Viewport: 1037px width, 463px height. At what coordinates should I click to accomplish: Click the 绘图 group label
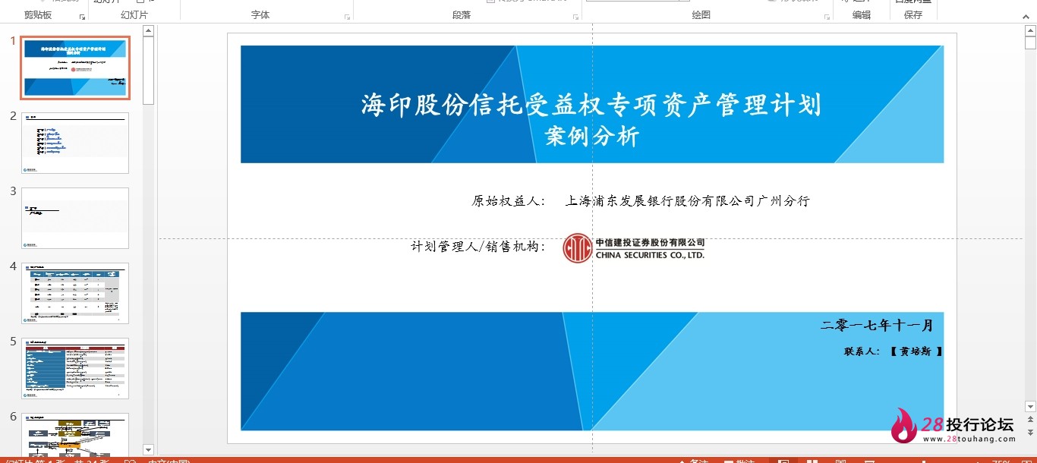[701, 15]
